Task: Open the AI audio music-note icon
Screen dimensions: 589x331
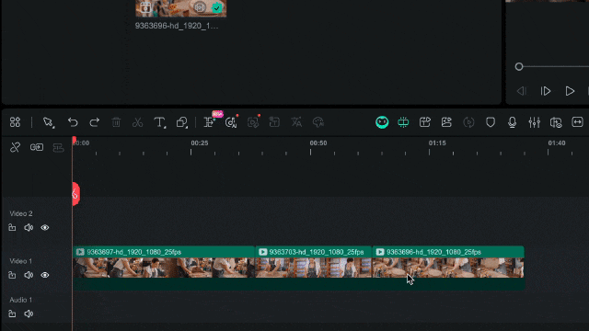Action: [x=231, y=122]
